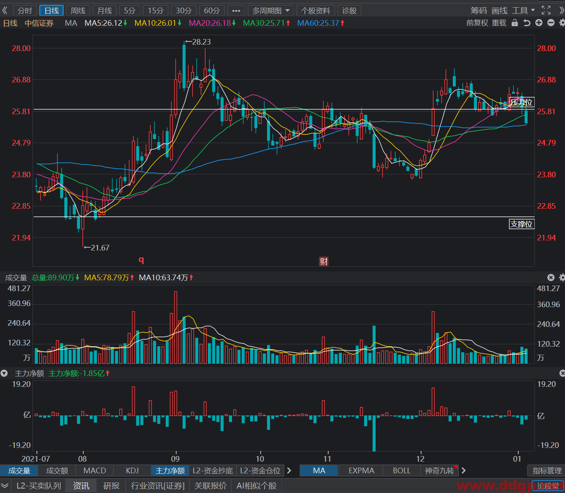Click the chart lock icon
Viewport: 565px width, 493px height.
coord(515,23)
